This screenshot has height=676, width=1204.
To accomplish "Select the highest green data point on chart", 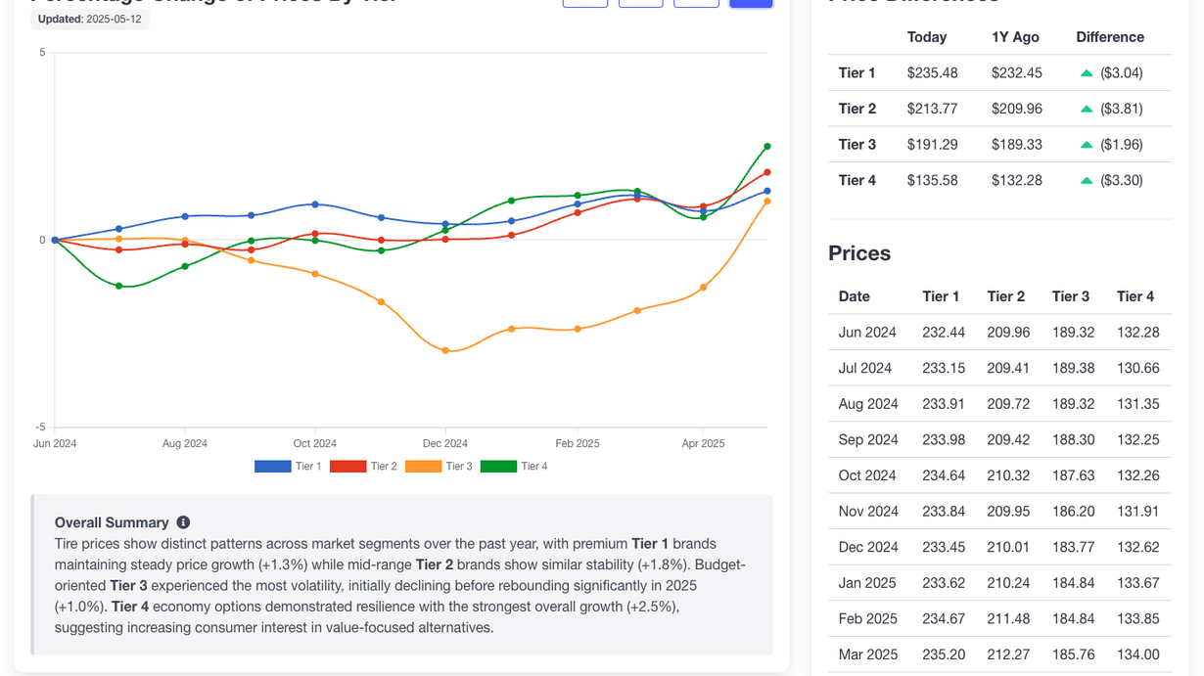I will [767, 147].
